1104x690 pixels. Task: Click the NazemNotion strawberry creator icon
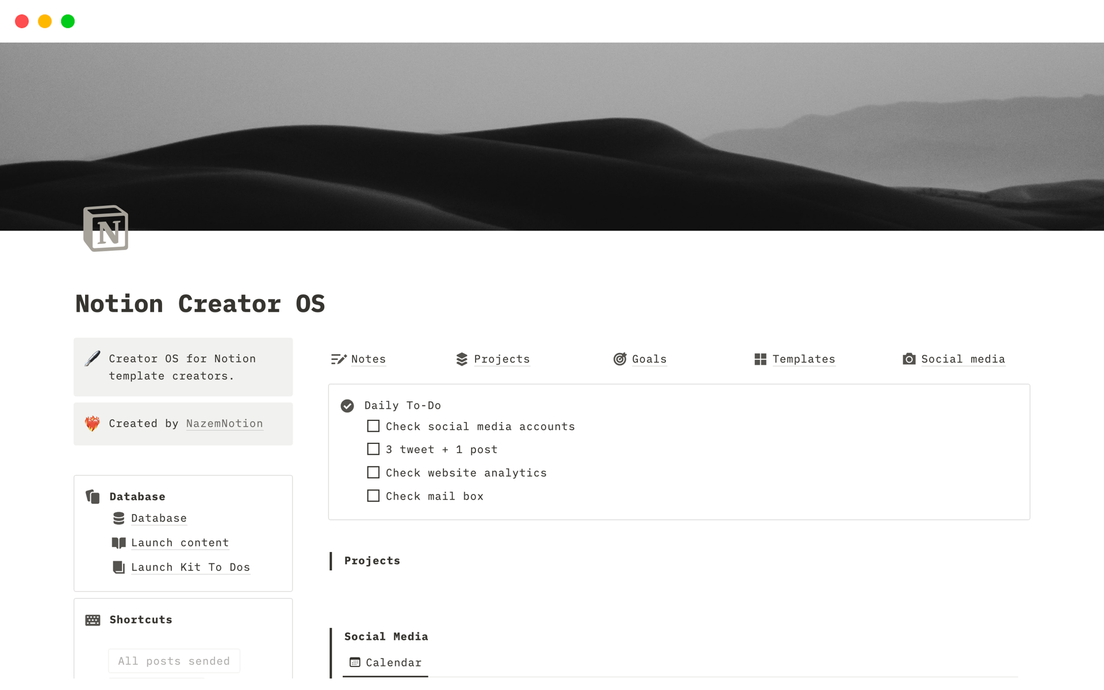coord(94,423)
